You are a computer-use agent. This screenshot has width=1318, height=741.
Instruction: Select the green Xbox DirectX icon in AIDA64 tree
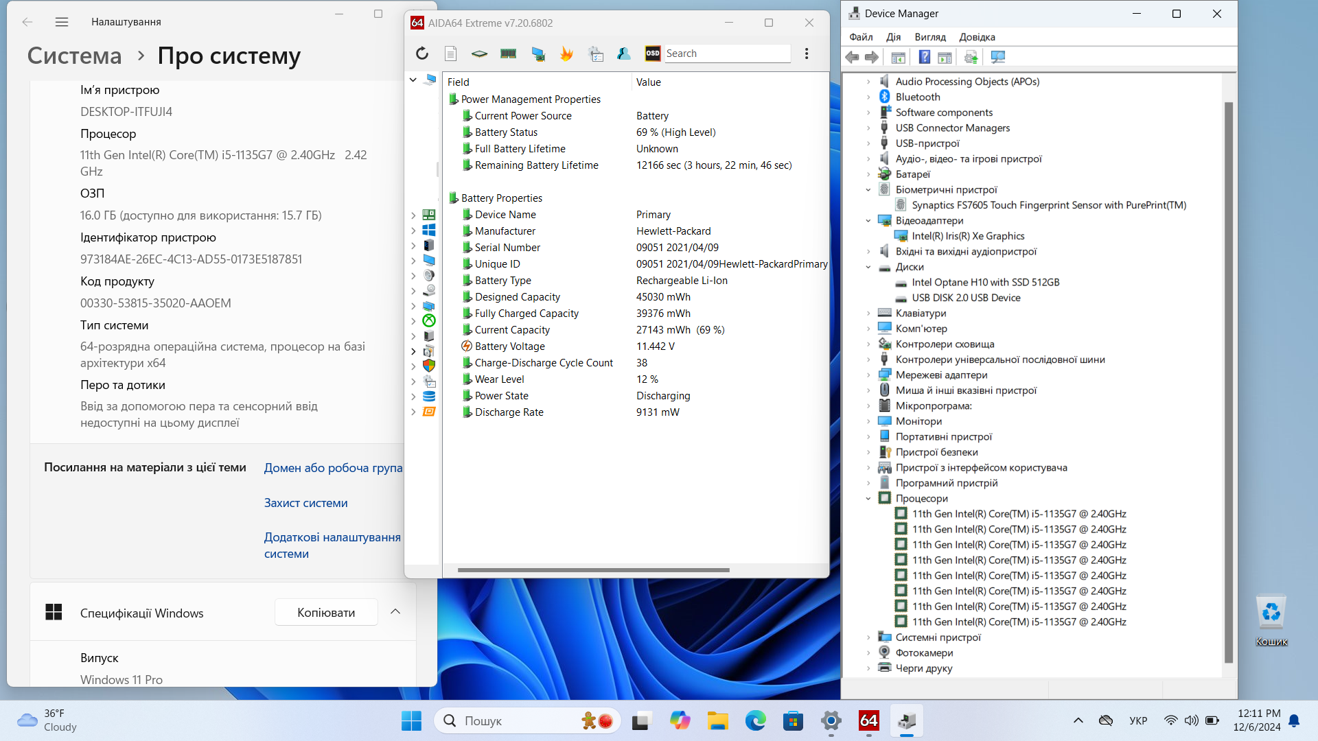429,320
